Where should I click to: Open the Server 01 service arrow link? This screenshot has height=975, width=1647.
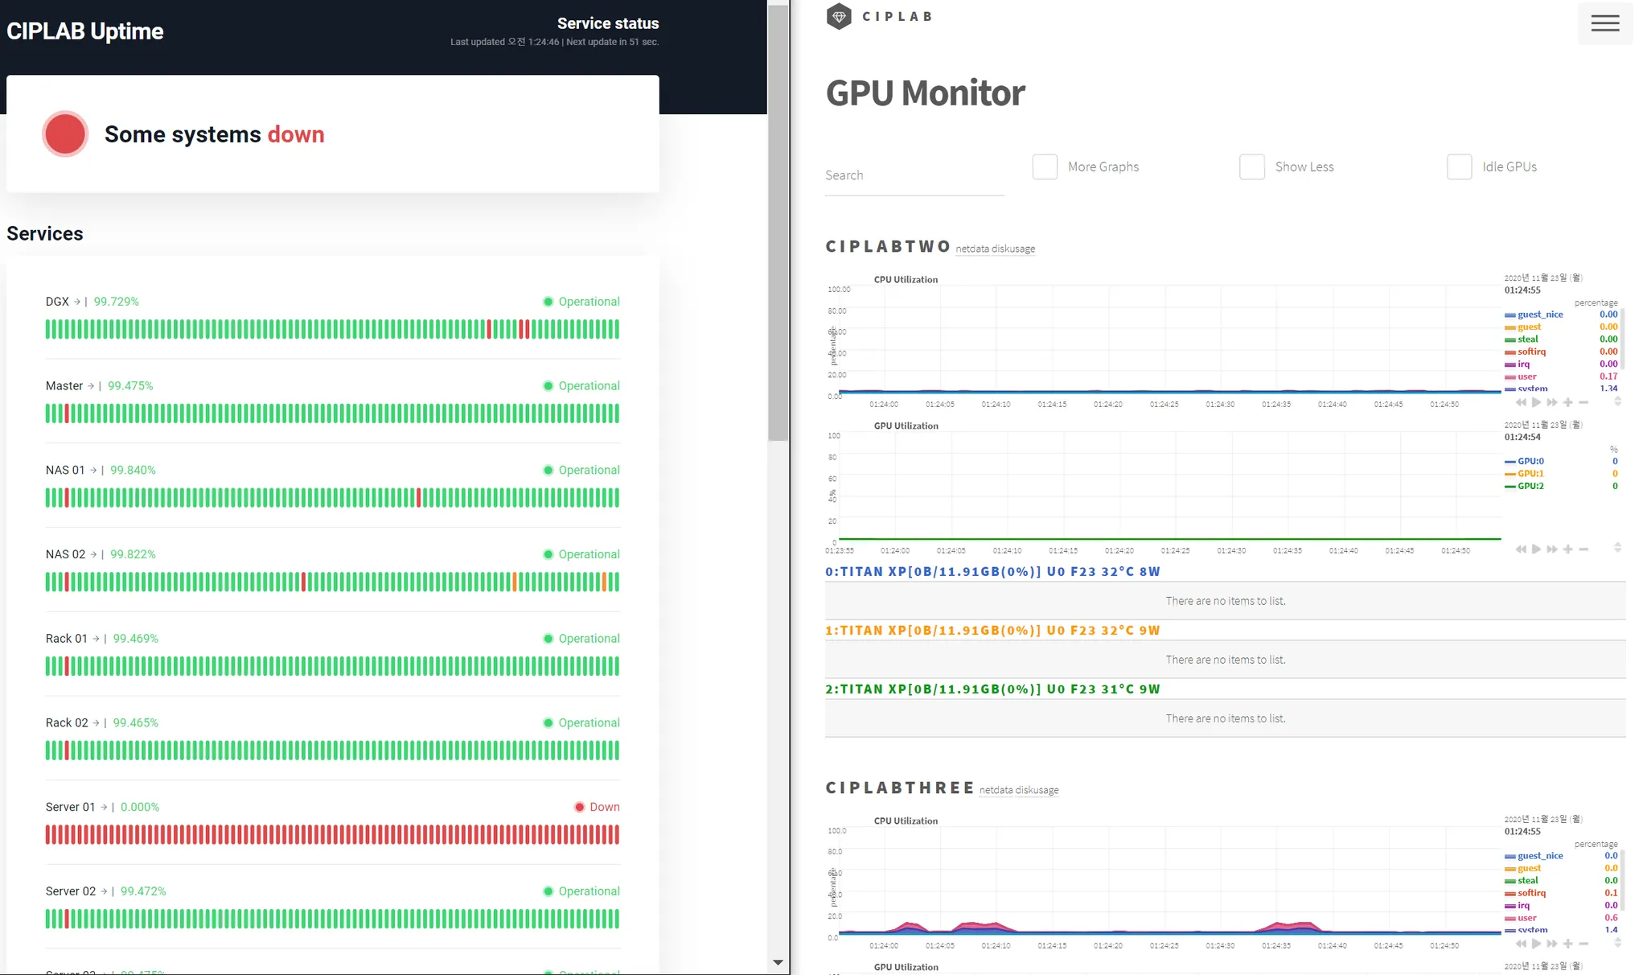coord(104,807)
